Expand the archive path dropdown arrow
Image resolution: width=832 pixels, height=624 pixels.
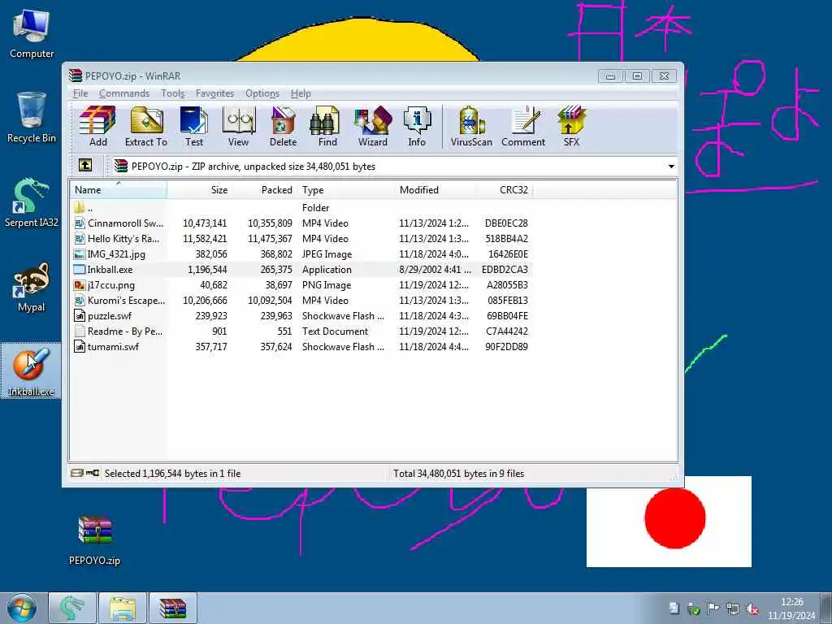click(671, 166)
